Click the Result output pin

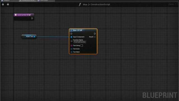click(95, 37)
